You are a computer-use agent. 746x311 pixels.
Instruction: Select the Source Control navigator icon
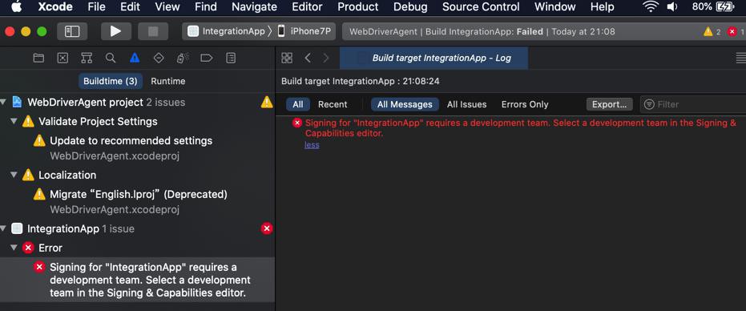[63, 58]
